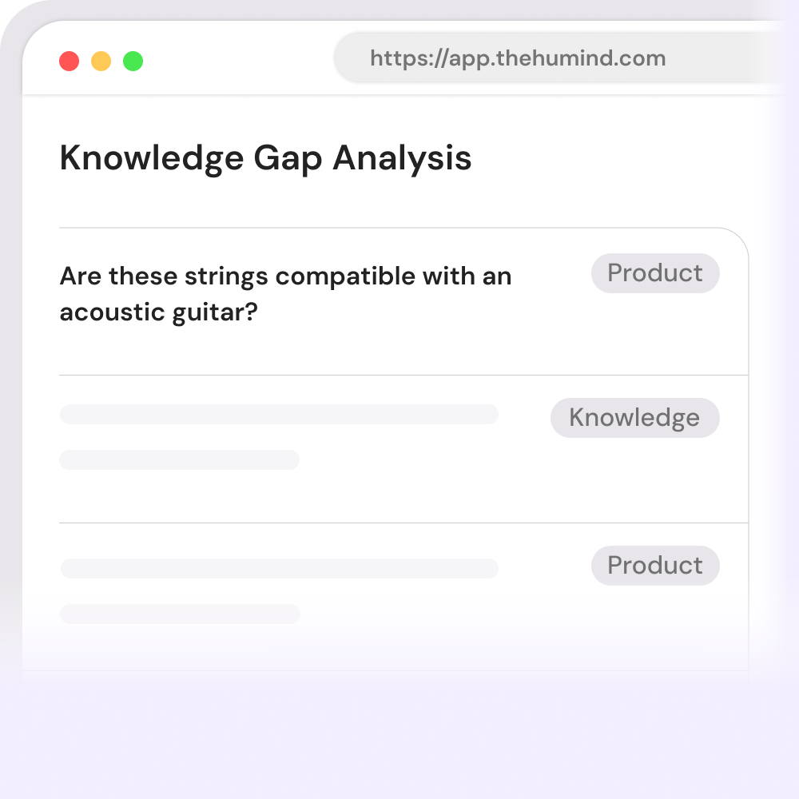Click the word "Analysis" in the heading
Screen dimensions: 799x799
coord(402,158)
